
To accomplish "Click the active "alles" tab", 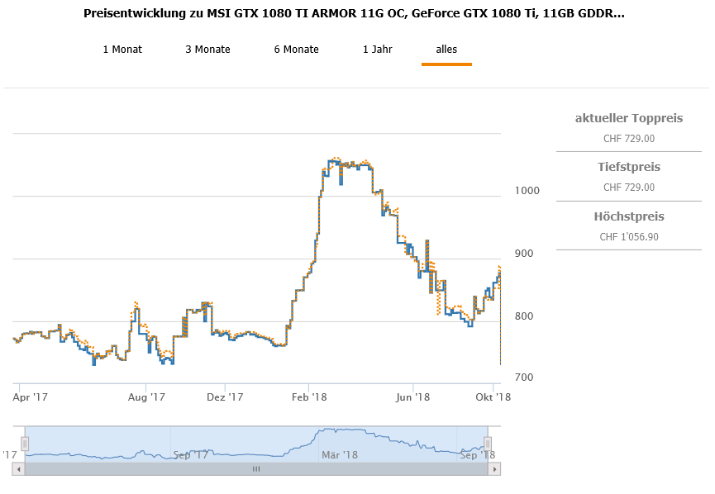I will coord(446,50).
